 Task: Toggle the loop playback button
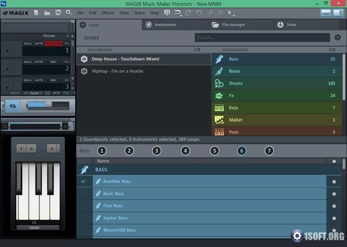[13, 106]
